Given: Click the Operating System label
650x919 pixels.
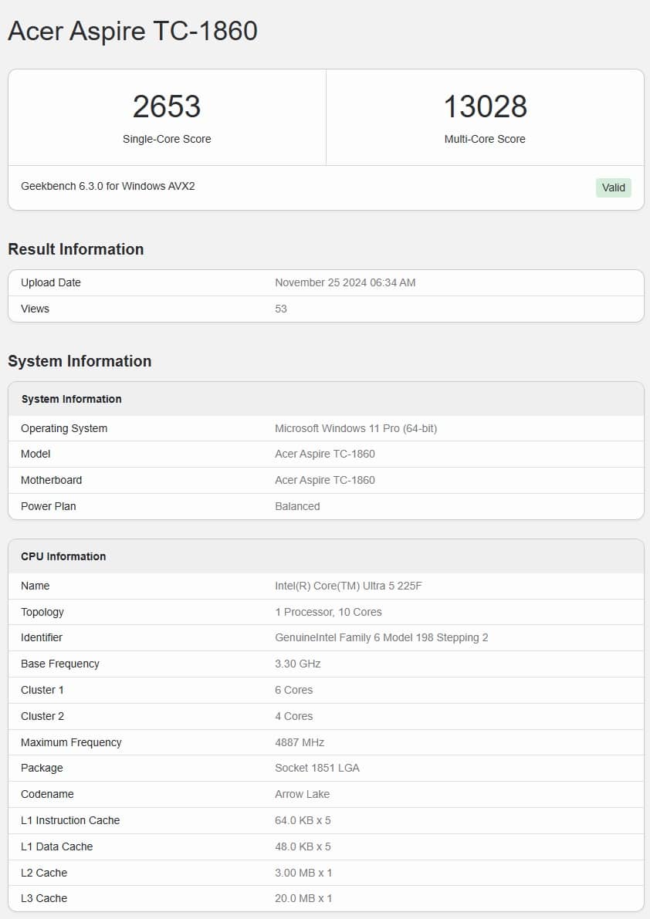Looking at the screenshot, I should click(64, 428).
